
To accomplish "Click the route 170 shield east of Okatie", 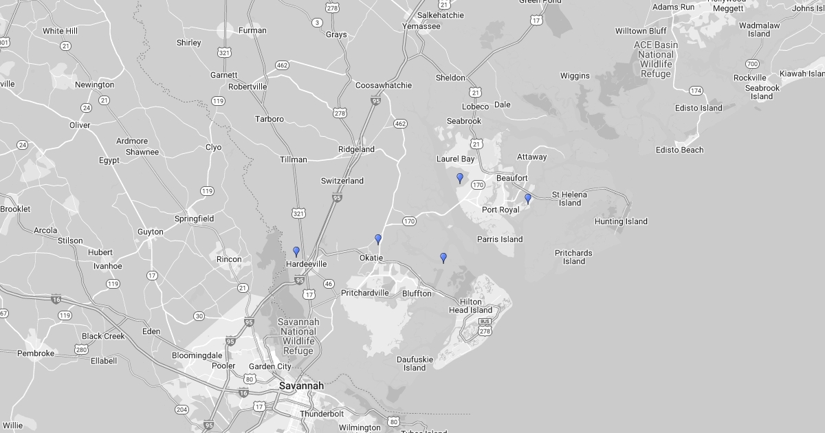I will click(409, 221).
